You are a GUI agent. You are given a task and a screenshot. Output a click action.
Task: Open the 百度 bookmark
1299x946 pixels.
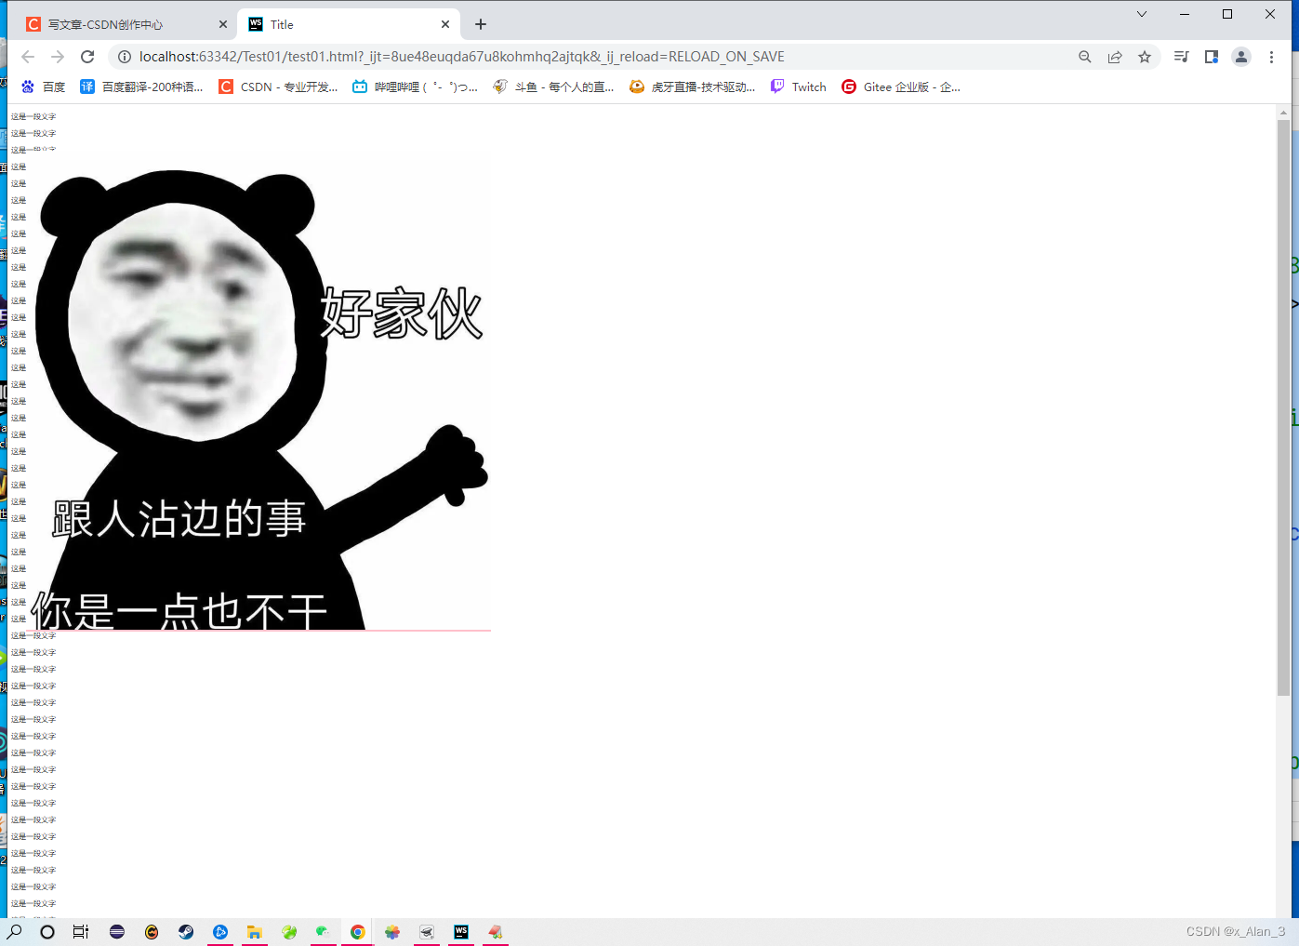pyautogui.click(x=43, y=87)
